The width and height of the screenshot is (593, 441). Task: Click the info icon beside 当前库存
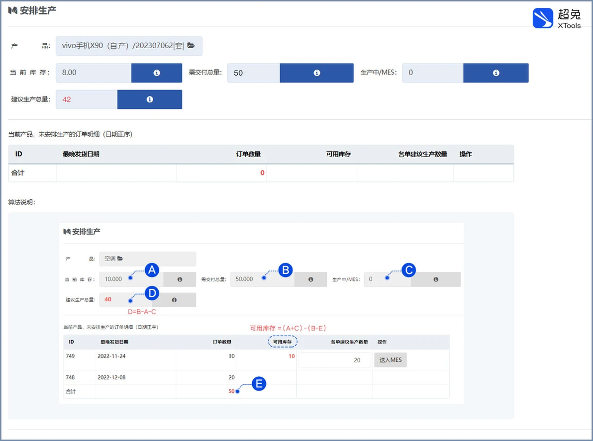click(x=157, y=73)
